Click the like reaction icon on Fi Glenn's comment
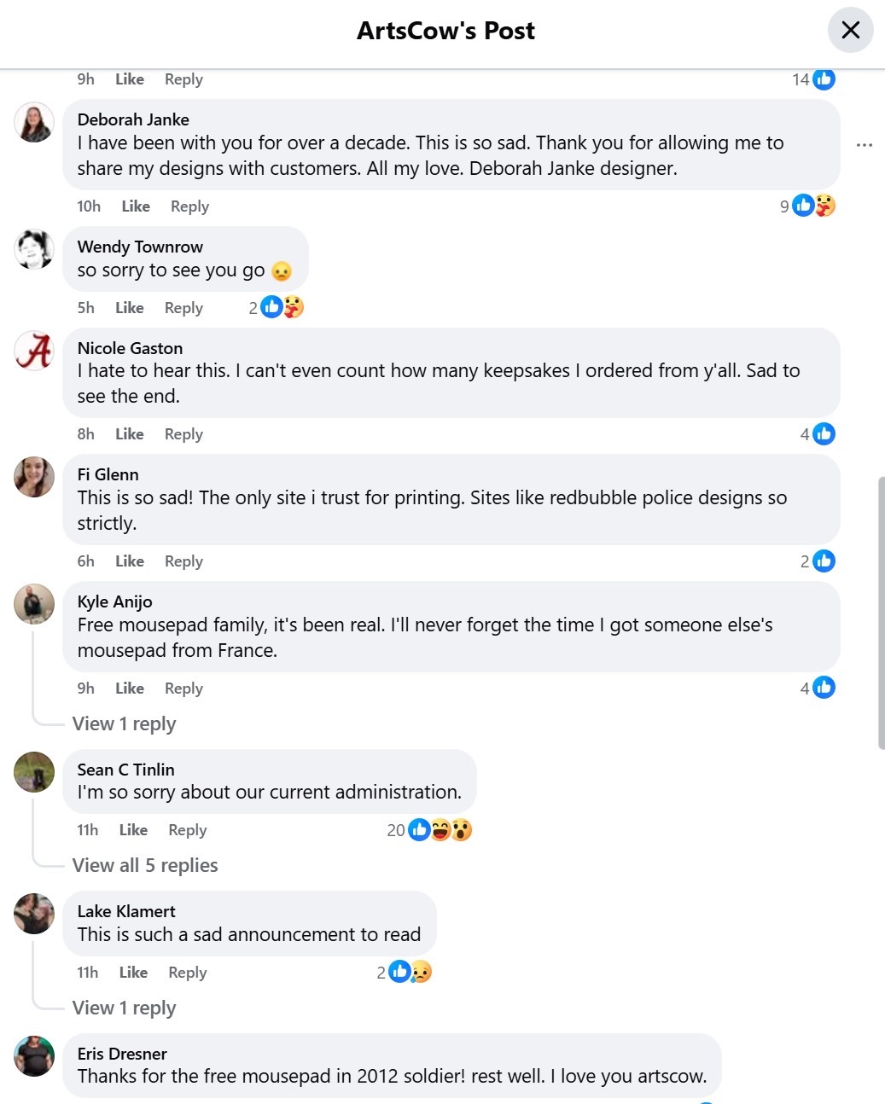The image size is (885, 1104). point(824,561)
